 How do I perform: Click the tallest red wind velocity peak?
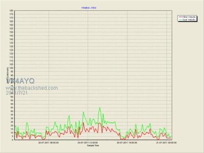[83, 122]
